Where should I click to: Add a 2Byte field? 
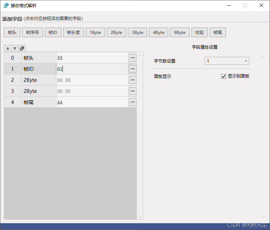point(116,33)
